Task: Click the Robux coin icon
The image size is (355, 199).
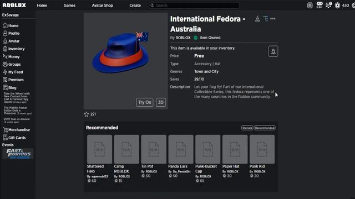Action: point(337,6)
